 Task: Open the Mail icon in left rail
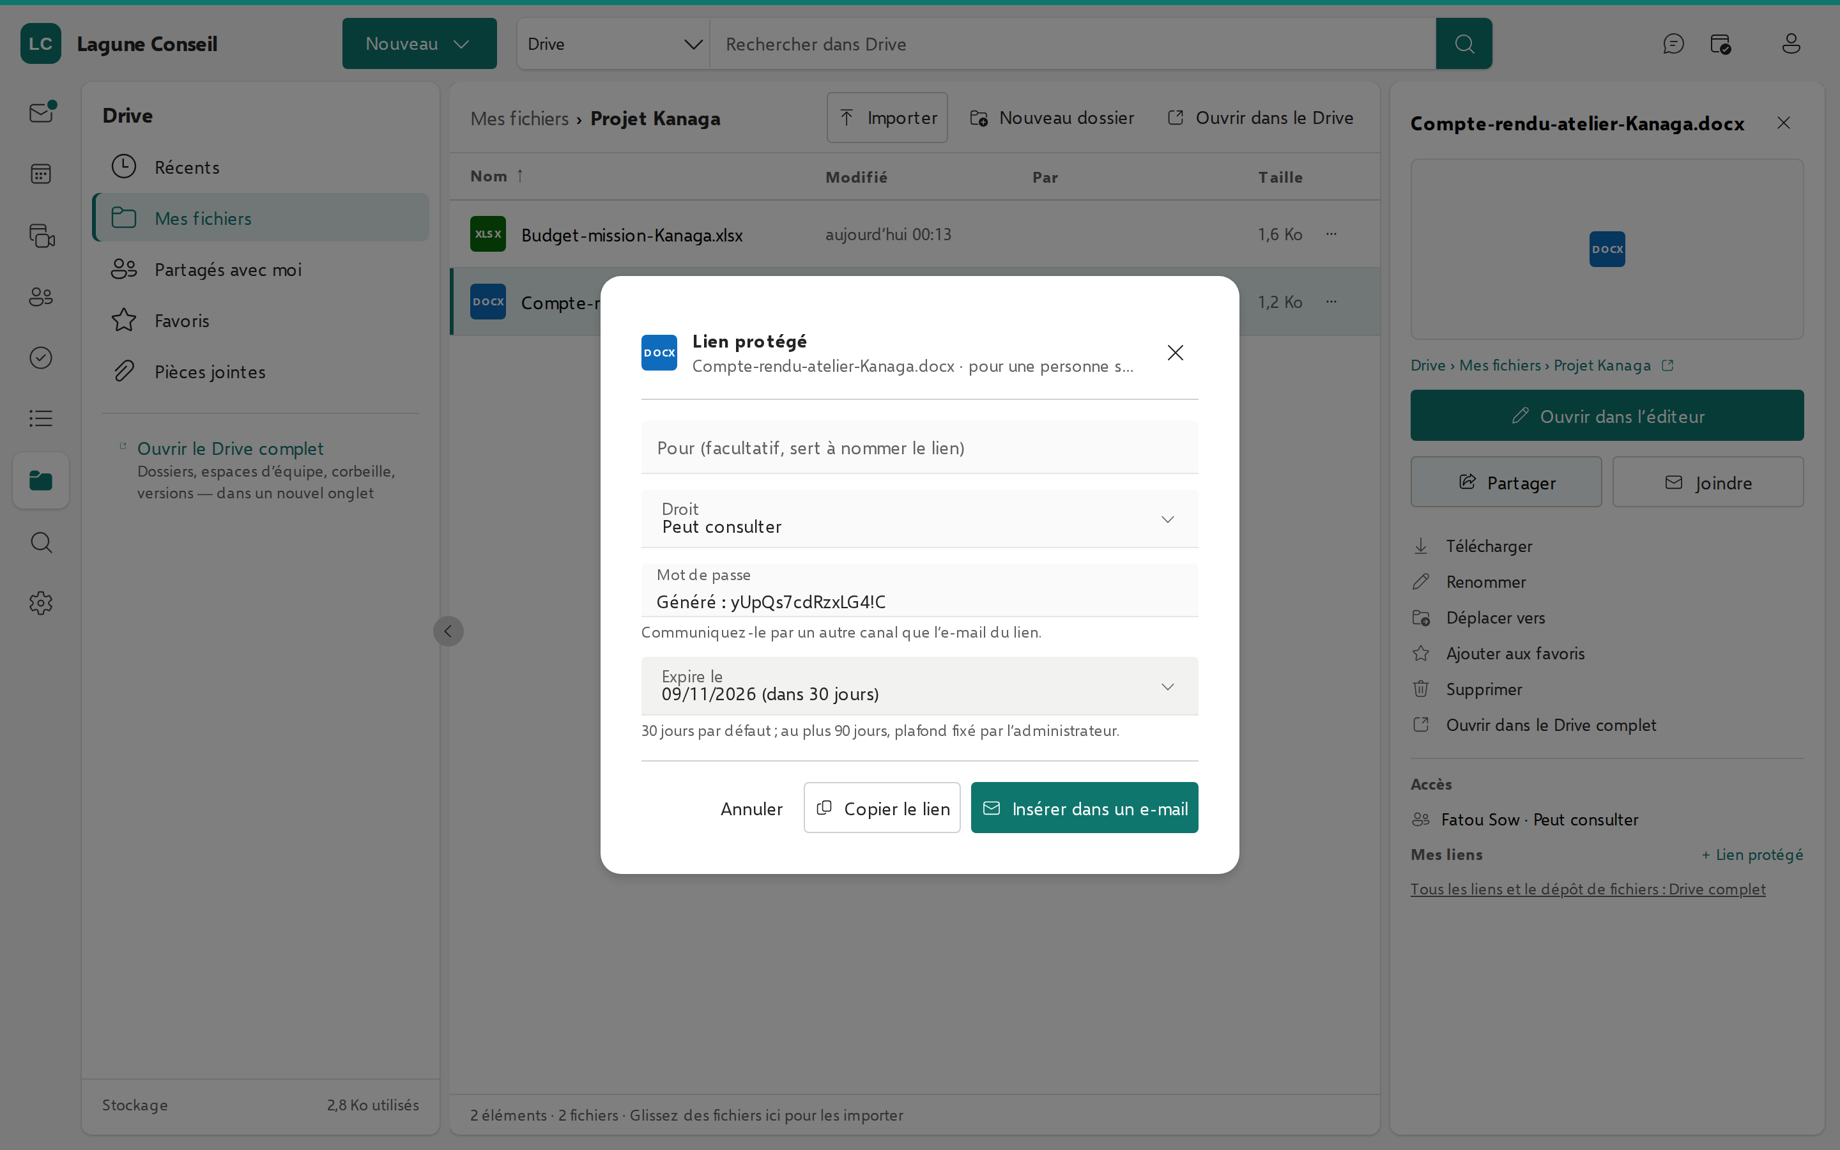coord(41,112)
